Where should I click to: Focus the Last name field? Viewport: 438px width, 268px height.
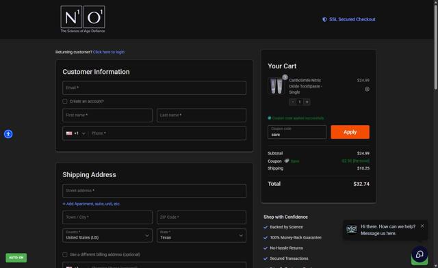coord(201,115)
